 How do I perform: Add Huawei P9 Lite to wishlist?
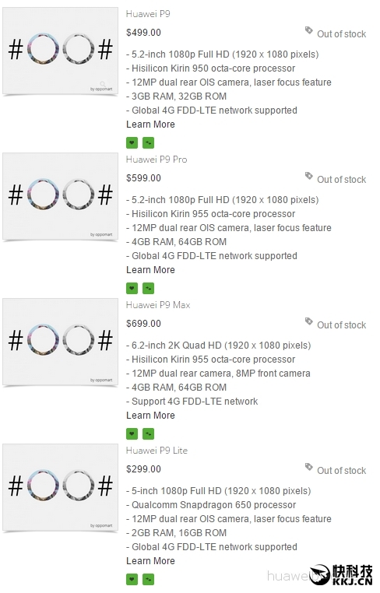(x=132, y=579)
